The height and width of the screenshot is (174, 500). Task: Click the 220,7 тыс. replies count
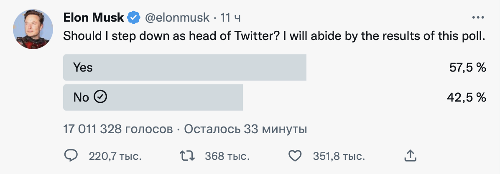pos(115,157)
